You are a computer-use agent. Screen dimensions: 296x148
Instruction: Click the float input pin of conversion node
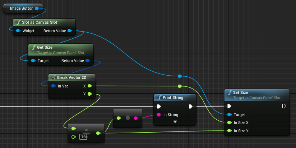119,118
